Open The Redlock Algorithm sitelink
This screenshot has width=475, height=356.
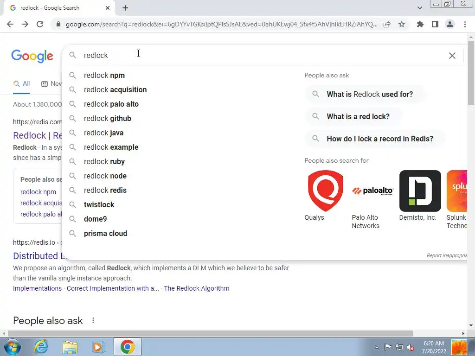(x=197, y=288)
